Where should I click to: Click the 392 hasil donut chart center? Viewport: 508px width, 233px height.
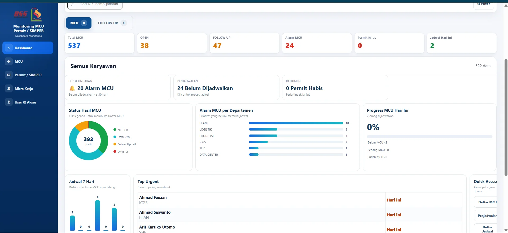click(89, 141)
